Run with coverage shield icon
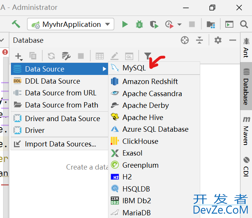The image size is (252, 218). point(154,25)
